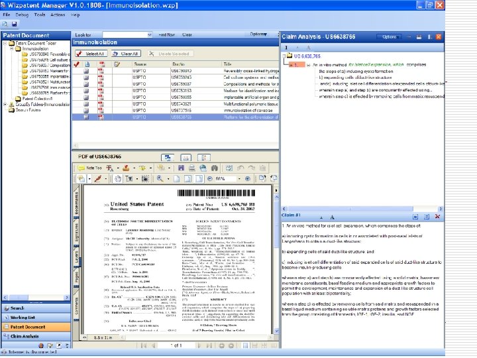
Task: Click into the Look for search field
Action: pos(125,34)
